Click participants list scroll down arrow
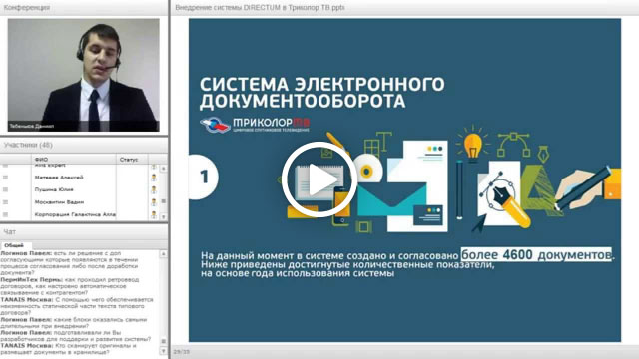This screenshot has height=359, width=639. [164, 217]
